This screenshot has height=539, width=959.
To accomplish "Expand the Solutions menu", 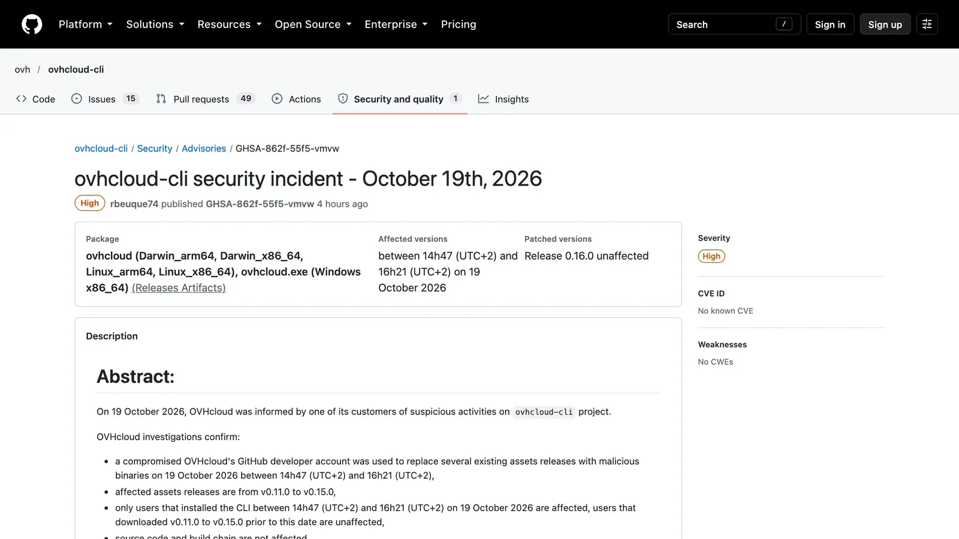I will [155, 25].
